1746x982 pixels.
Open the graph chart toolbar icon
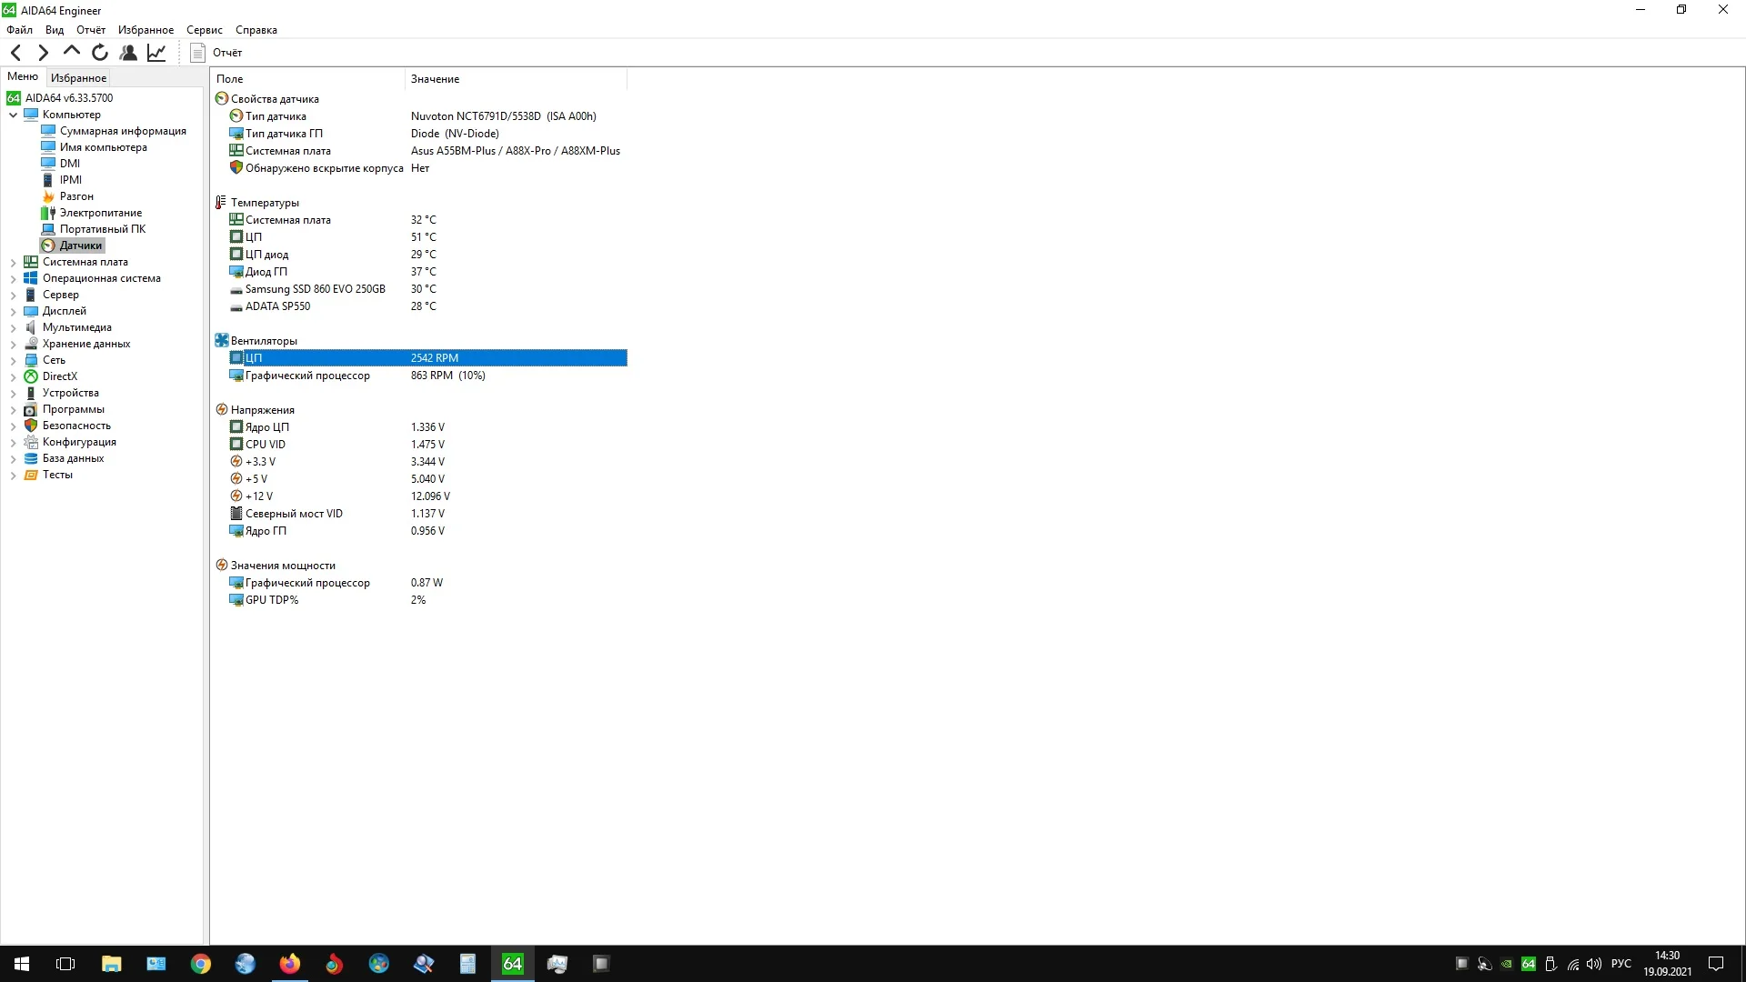[156, 53]
